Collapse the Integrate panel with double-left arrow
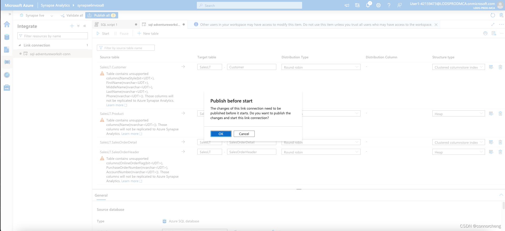The image size is (505, 231). pyautogui.click(x=85, y=26)
